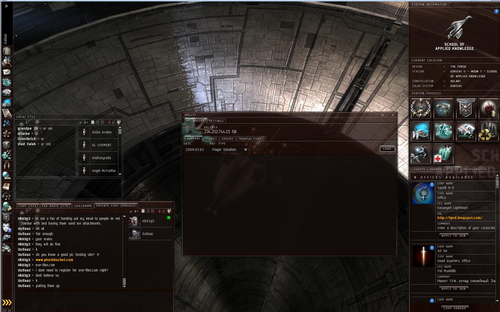Open the Aura help face icon
The width and height of the screenshot is (500, 312).
[7, 228]
